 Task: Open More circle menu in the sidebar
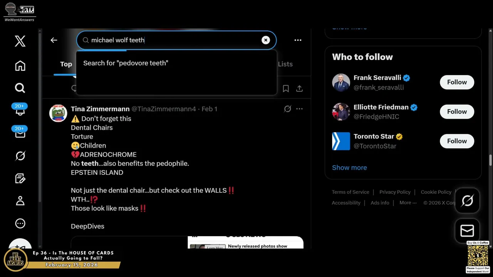click(x=20, y=223)
